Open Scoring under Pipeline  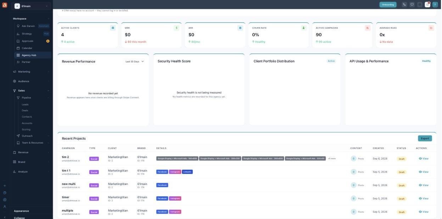[26, 129]
